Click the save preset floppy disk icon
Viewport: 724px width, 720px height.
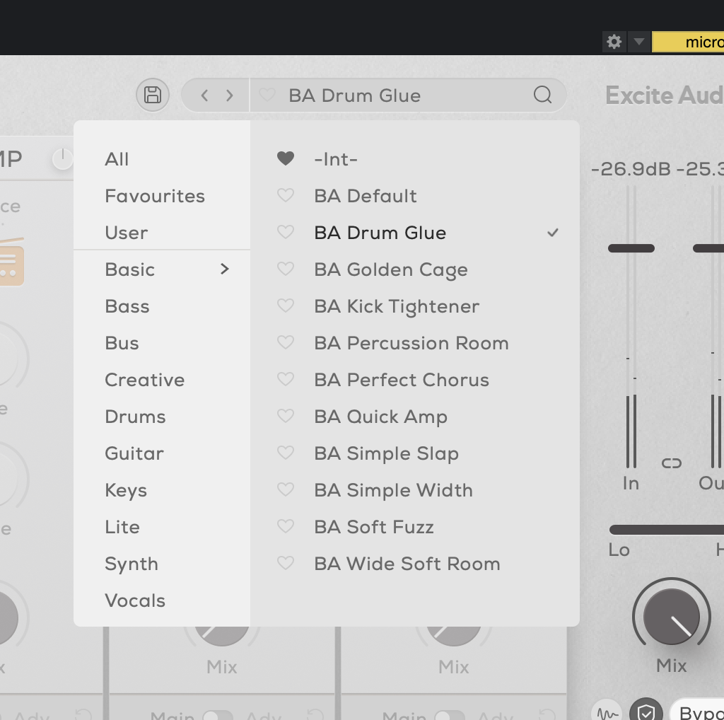click(153, 95)
